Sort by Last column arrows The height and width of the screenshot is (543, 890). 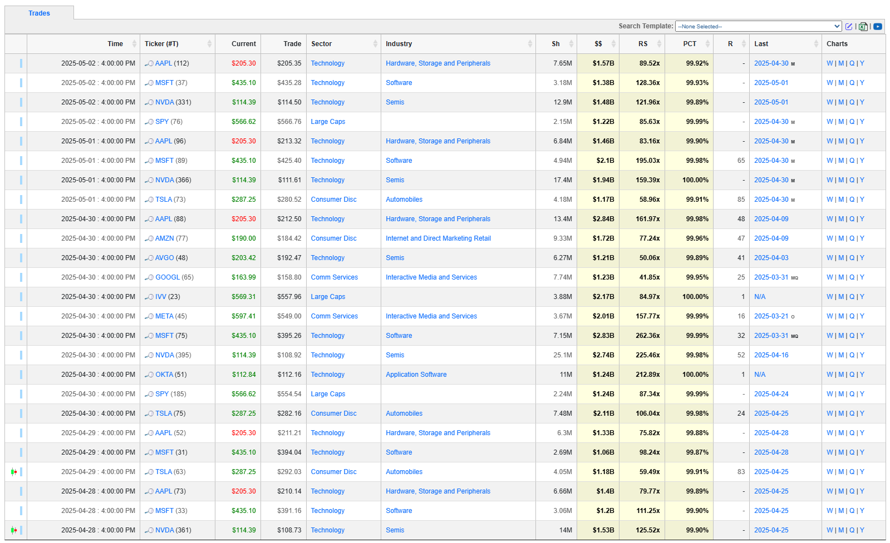[816, 44]
